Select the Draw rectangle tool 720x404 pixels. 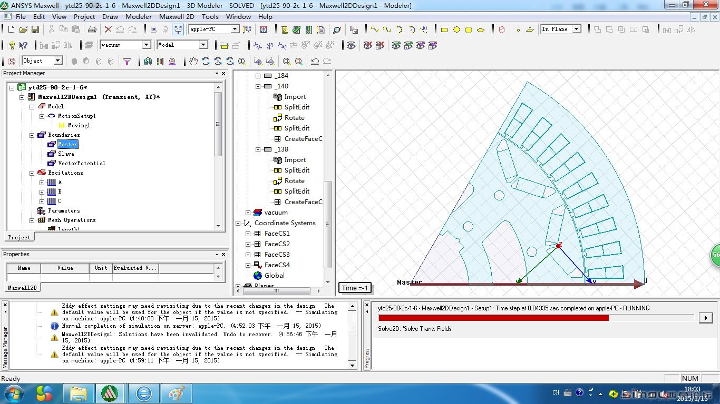pos(444,29)
